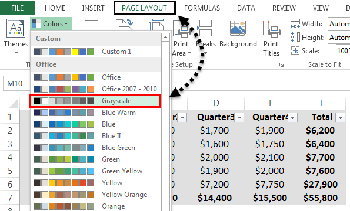Select the Yellow Orange palette entry
350x211 pixels.
click(x=95, y=195)
